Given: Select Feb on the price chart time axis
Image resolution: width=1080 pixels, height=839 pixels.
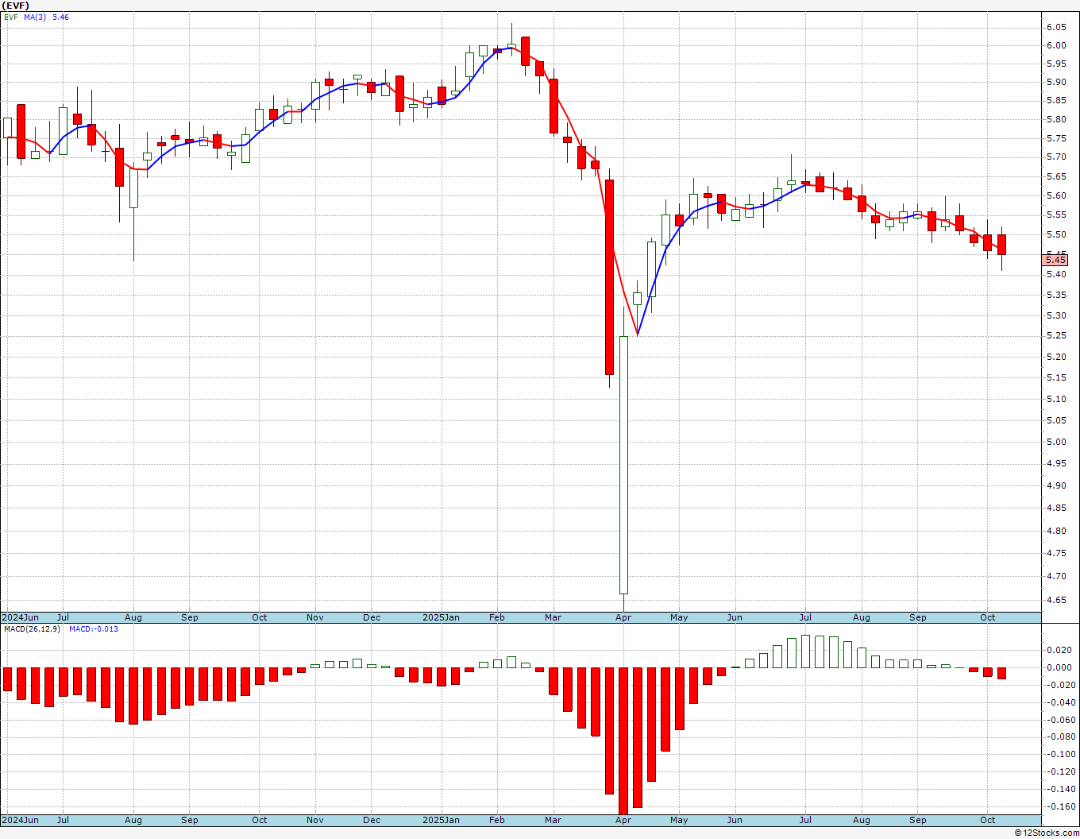Looking at the screenshot, I should [x=497, y=617].
